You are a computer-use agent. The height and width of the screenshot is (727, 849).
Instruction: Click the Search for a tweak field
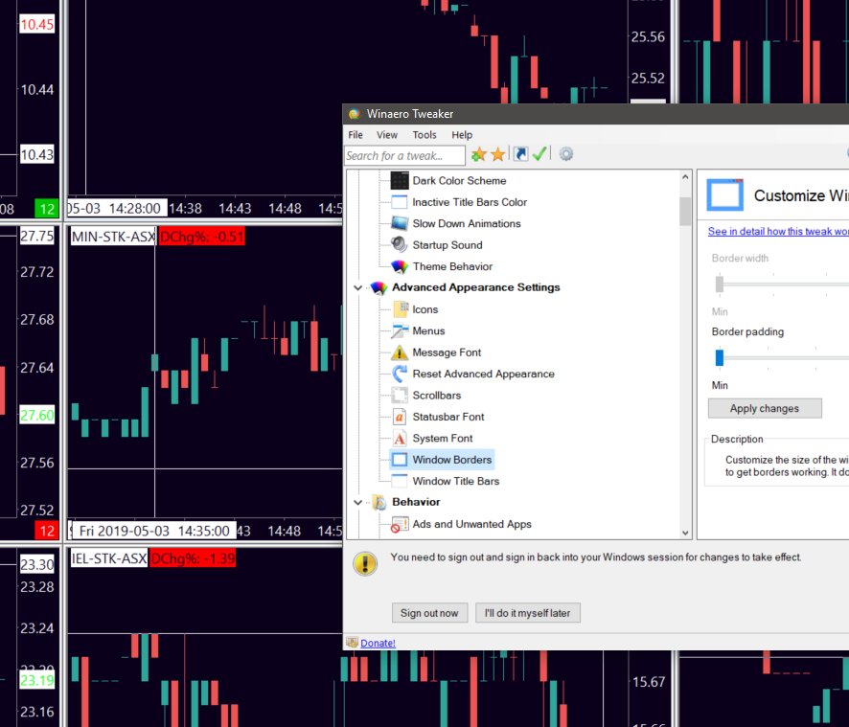pyautogui.click(x=404, y=155)
